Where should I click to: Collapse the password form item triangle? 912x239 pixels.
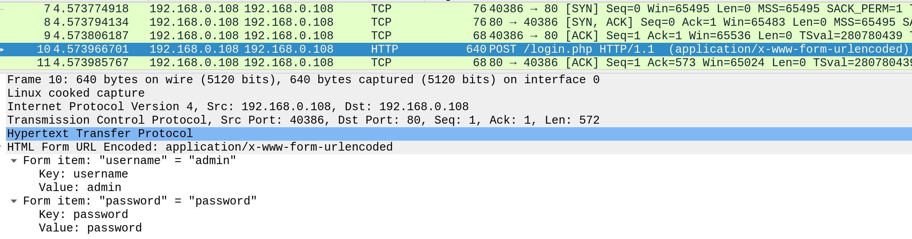14,201
